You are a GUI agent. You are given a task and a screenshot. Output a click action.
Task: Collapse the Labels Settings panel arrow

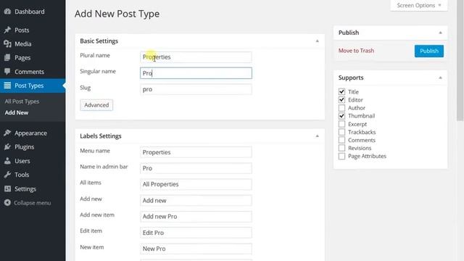click(318, 136)
